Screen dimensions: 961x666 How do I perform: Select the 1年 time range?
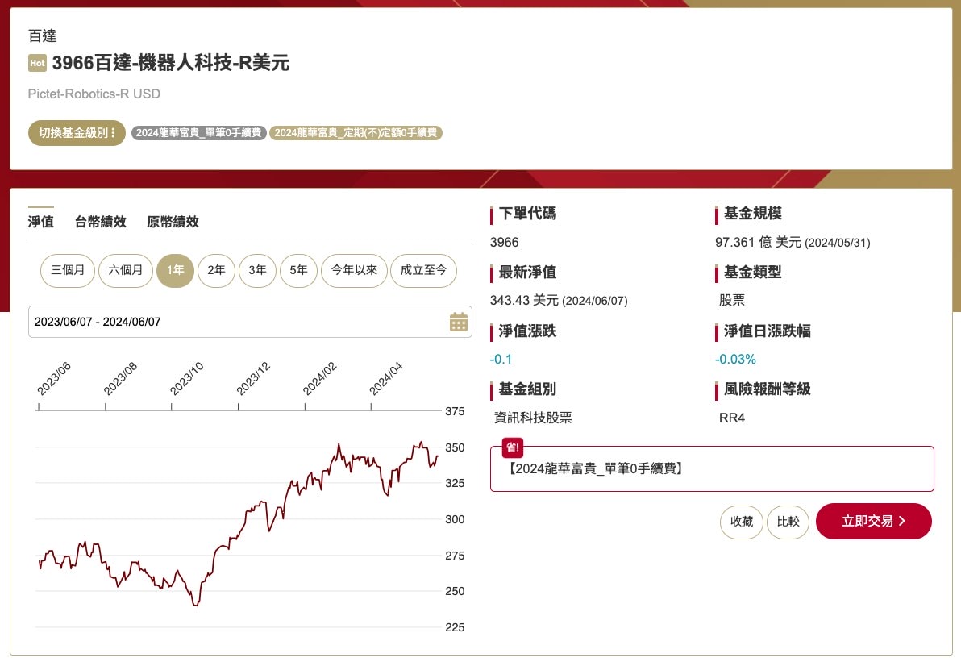point(175,270)
